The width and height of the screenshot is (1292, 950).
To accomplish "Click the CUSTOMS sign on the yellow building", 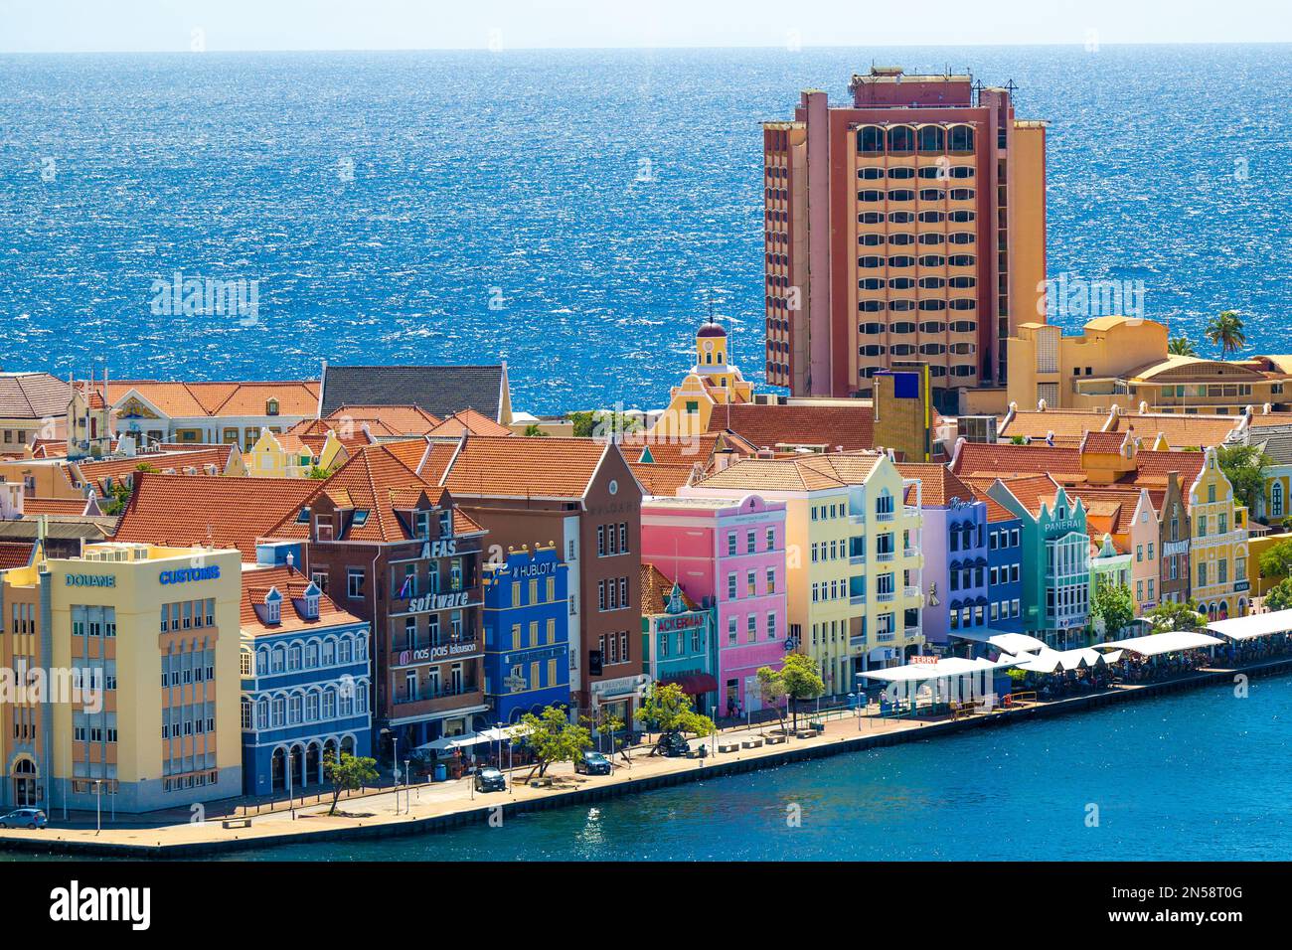I will click(189, 574).
